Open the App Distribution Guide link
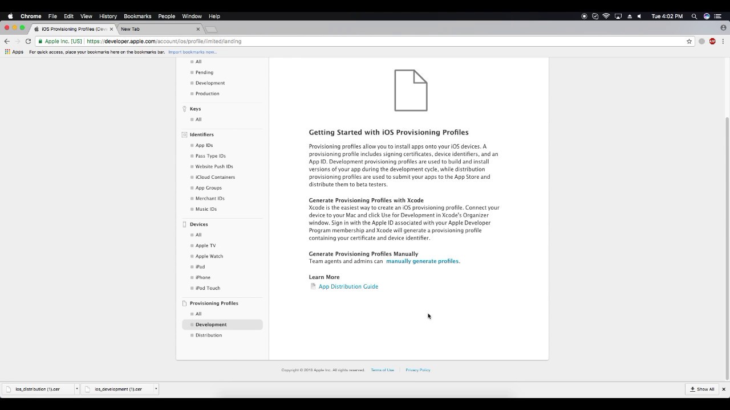This screenshot has height=410, width=730. tap(348, 286)
